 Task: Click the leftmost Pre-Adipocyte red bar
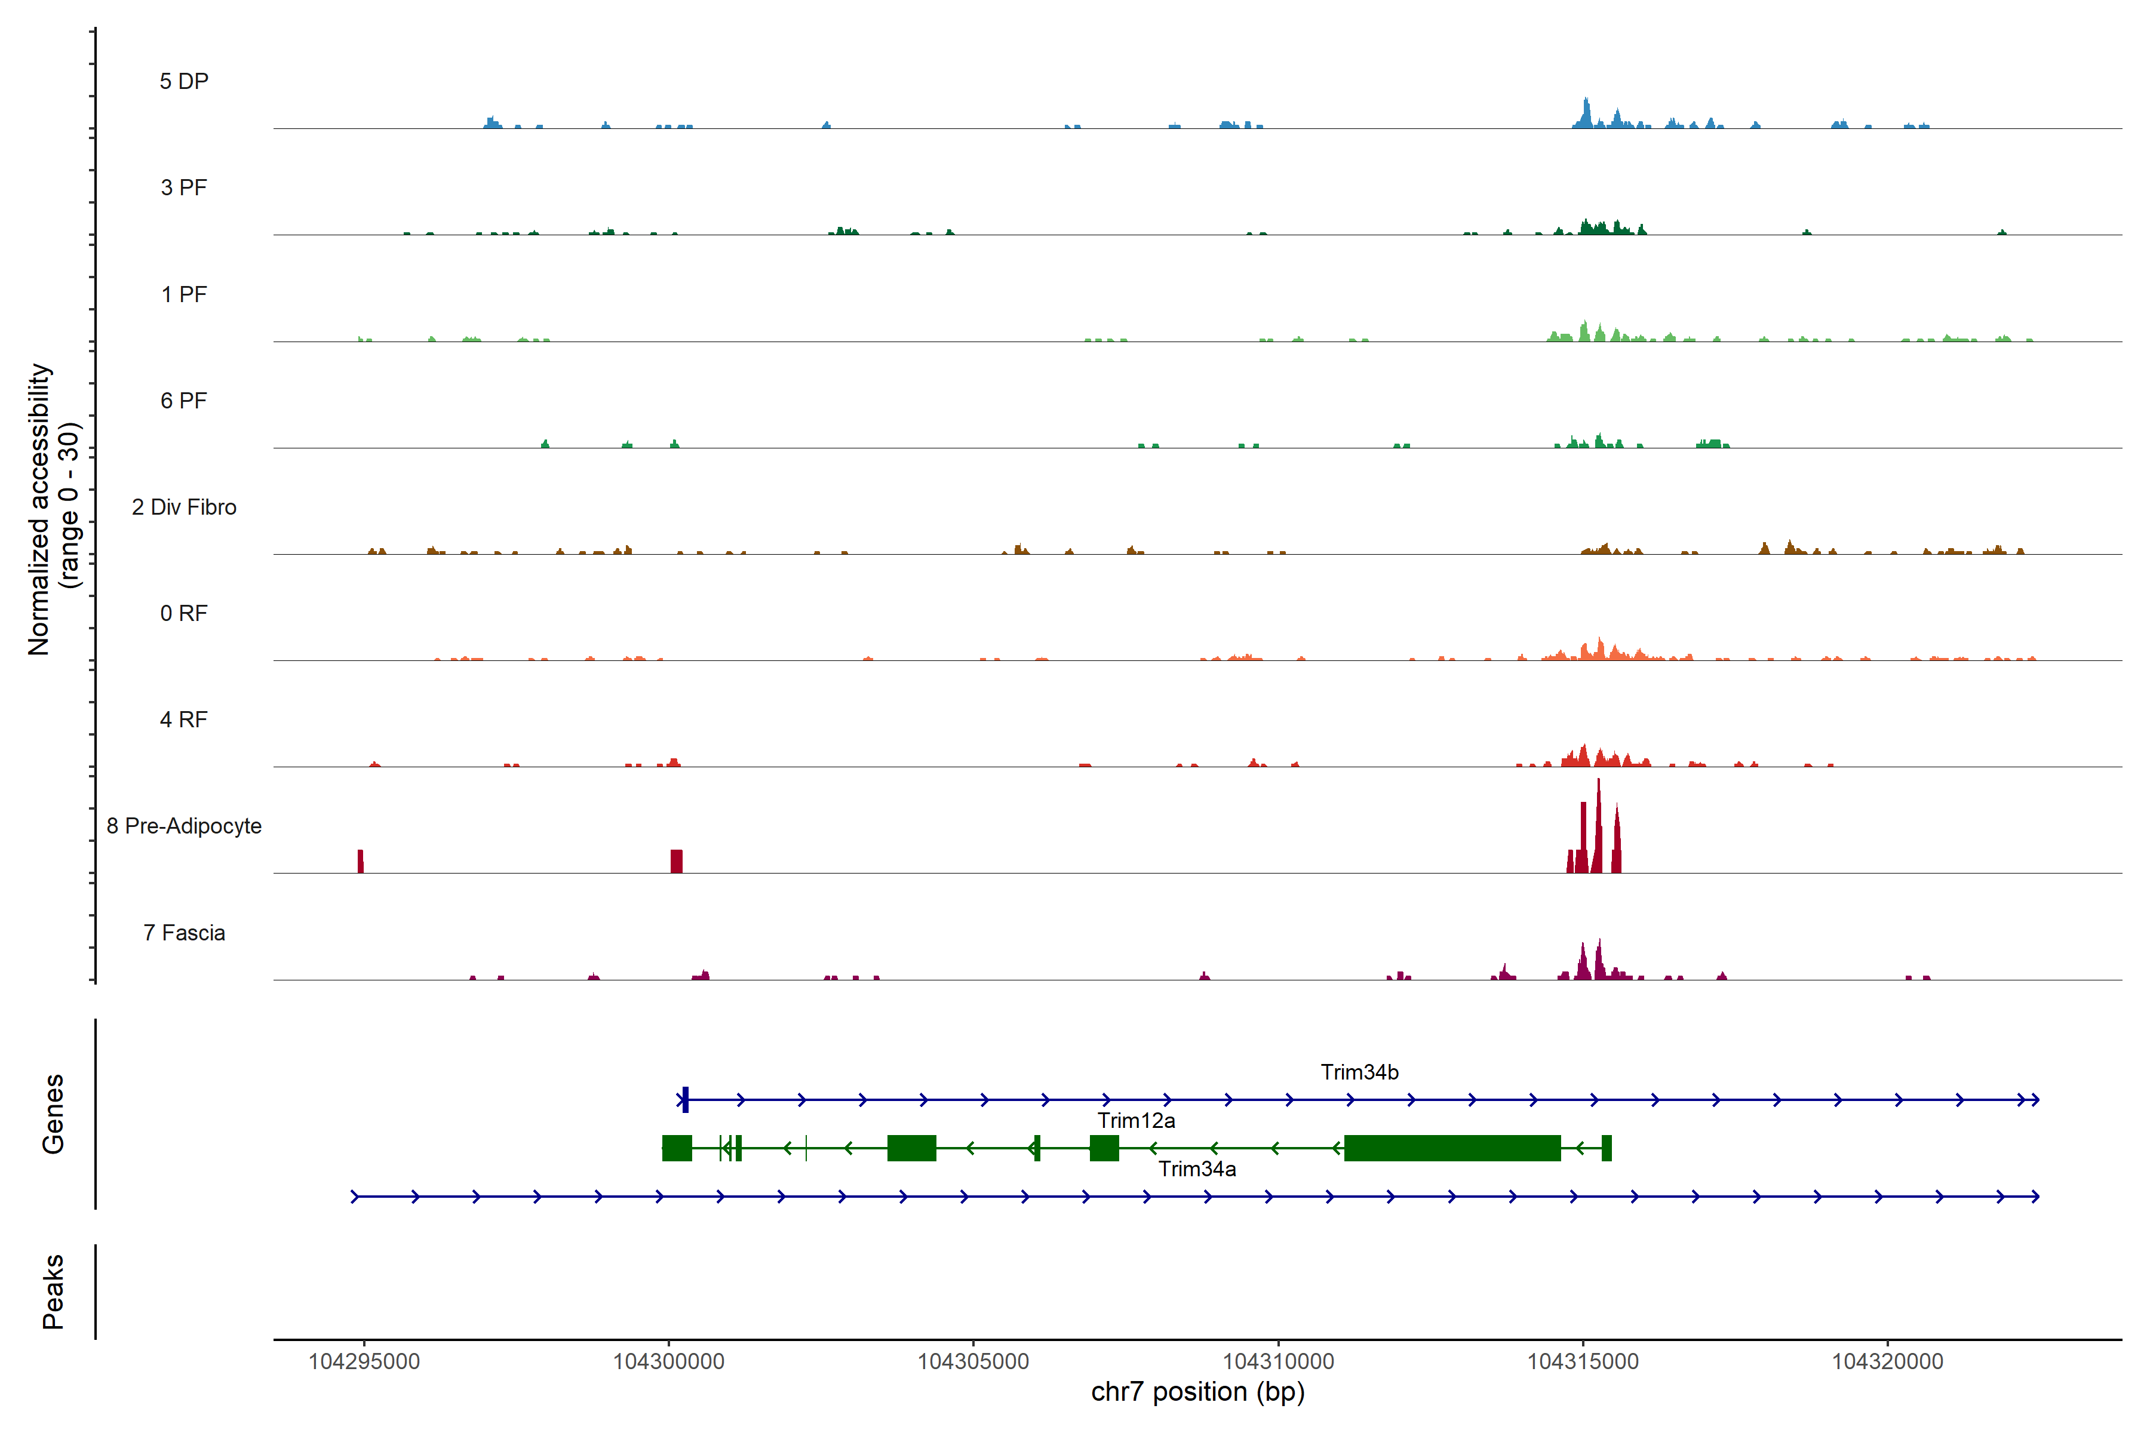click(360, 861)
